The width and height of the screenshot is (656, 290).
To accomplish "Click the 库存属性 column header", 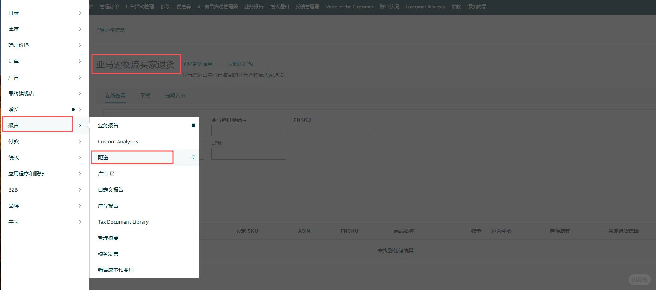I will pos(560,231).
